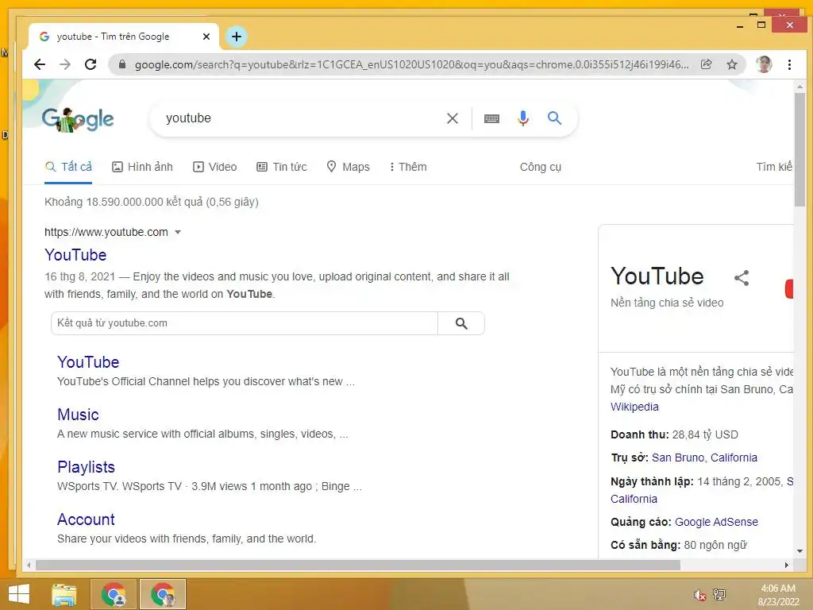
Task: Select the Tất cả results tab
Action: click(x=68, y=167)
